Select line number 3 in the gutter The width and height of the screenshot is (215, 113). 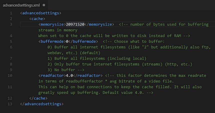[x=11, y=24]
